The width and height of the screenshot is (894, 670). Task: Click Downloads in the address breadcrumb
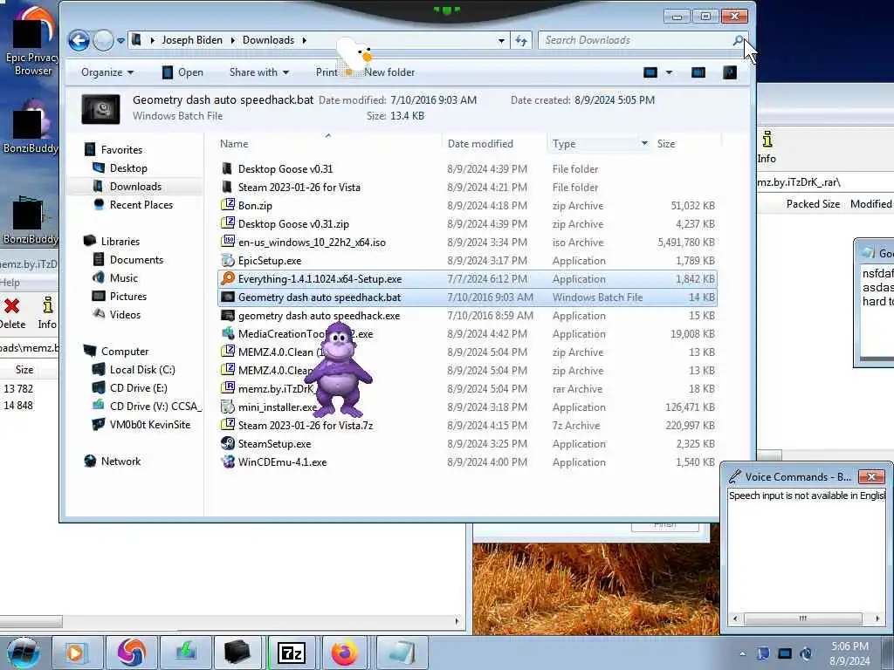269,40
